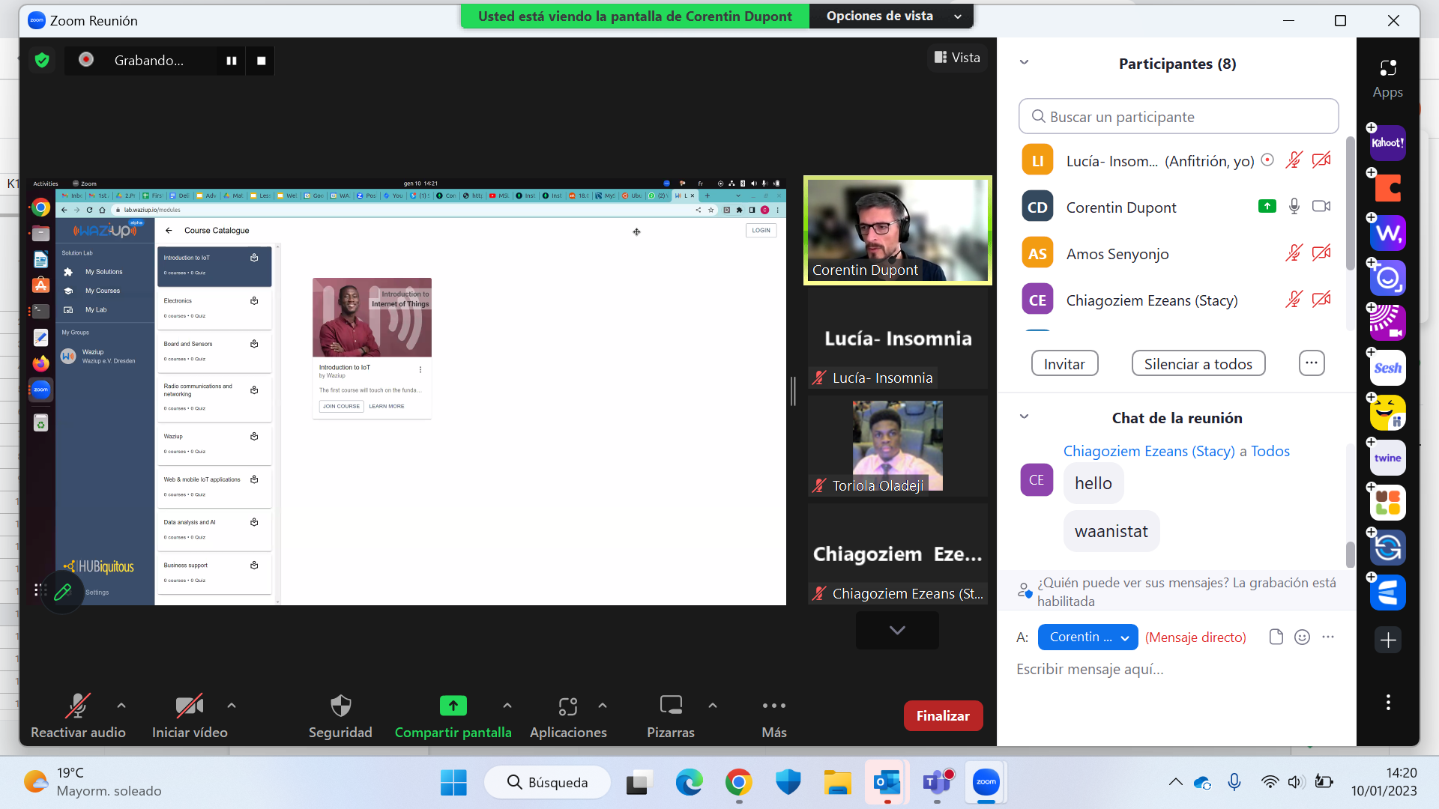Open the Más menu in toolbar

point(773,706)
